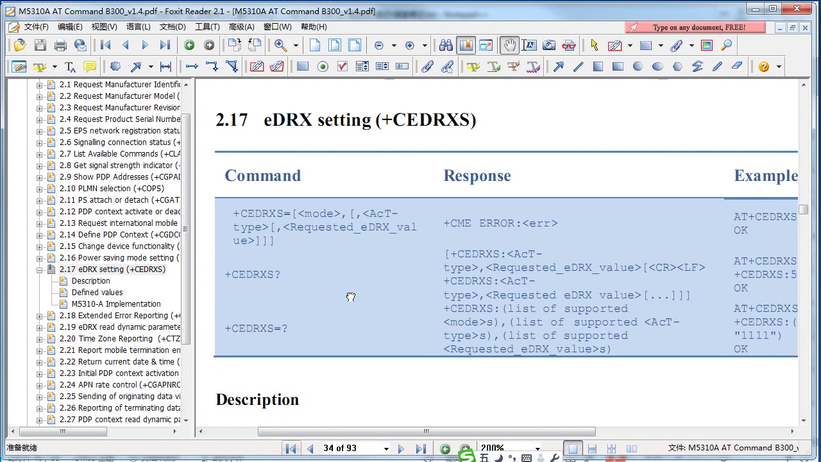Click the yellow arrow Select Annotation tool
This screenshot has height=462, width=821.
[x=595, y=45]
